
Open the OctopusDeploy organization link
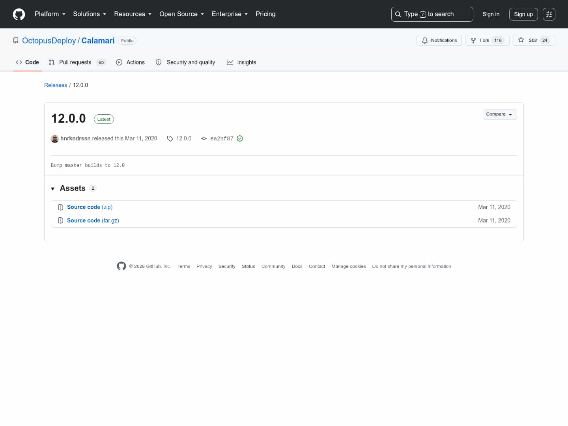tap(49, 41)
